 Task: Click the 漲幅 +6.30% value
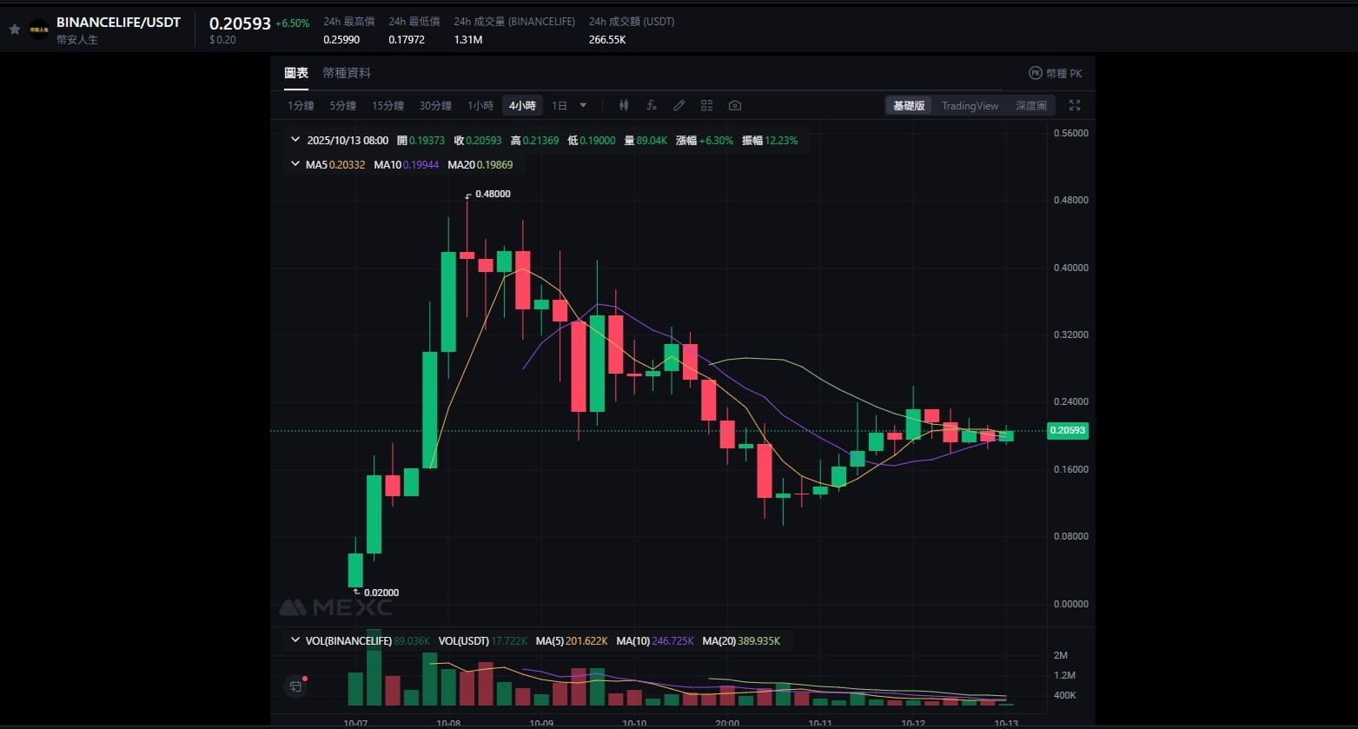pos(716,140)
